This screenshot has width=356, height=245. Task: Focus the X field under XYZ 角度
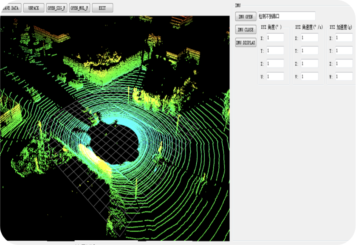[x=275, y=38]
